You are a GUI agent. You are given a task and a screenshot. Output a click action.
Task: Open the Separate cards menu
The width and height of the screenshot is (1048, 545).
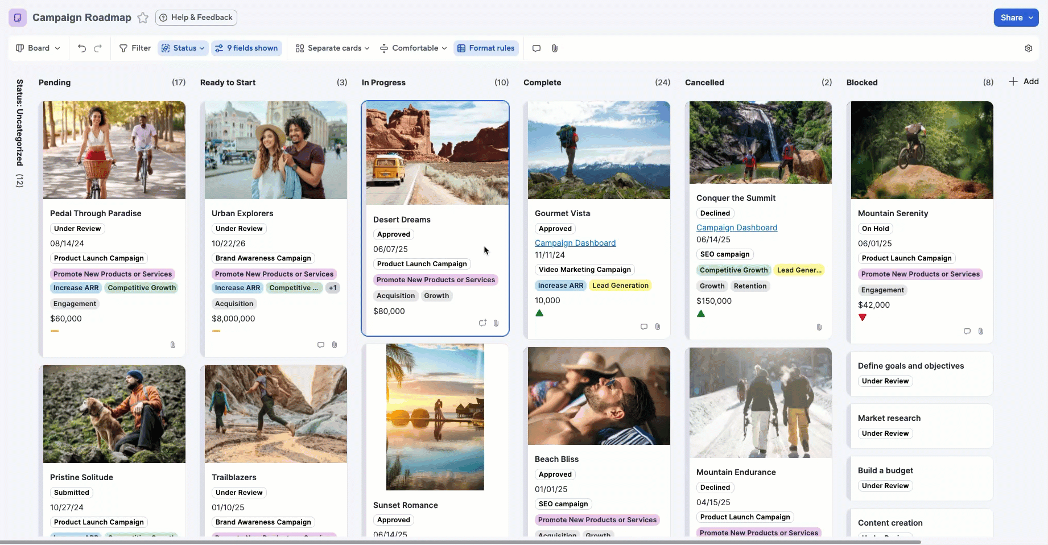332,48
